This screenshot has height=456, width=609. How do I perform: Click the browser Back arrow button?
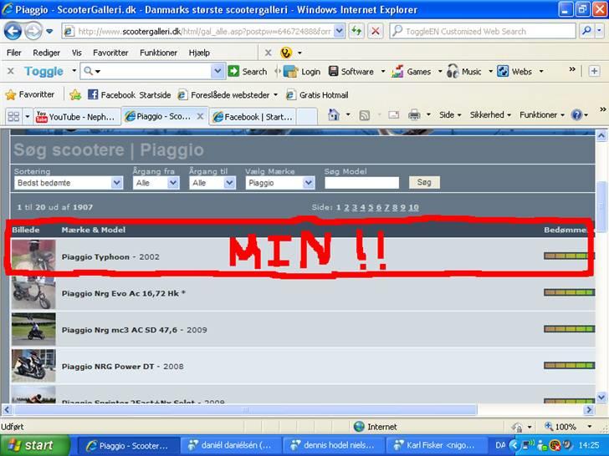pyautogui.click(x=13, y=31)
